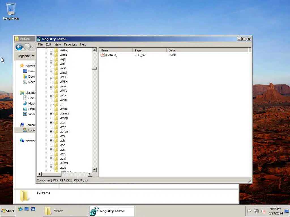The width and height of the screenshot is (290, 217).
Task: Click the .xaml key folder icon
Action: [x=56, y=109]
